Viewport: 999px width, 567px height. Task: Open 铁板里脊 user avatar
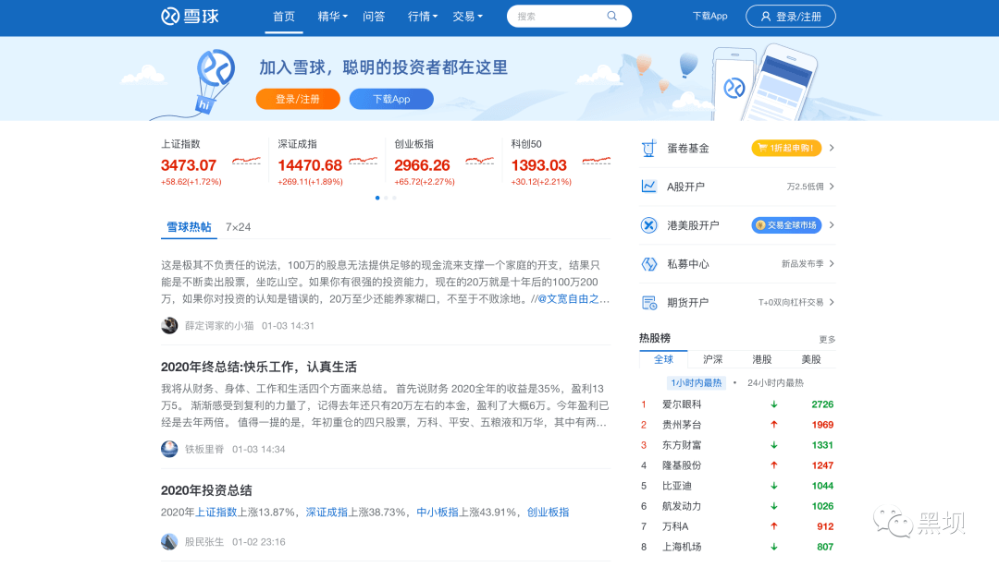(x=169, y=449)
